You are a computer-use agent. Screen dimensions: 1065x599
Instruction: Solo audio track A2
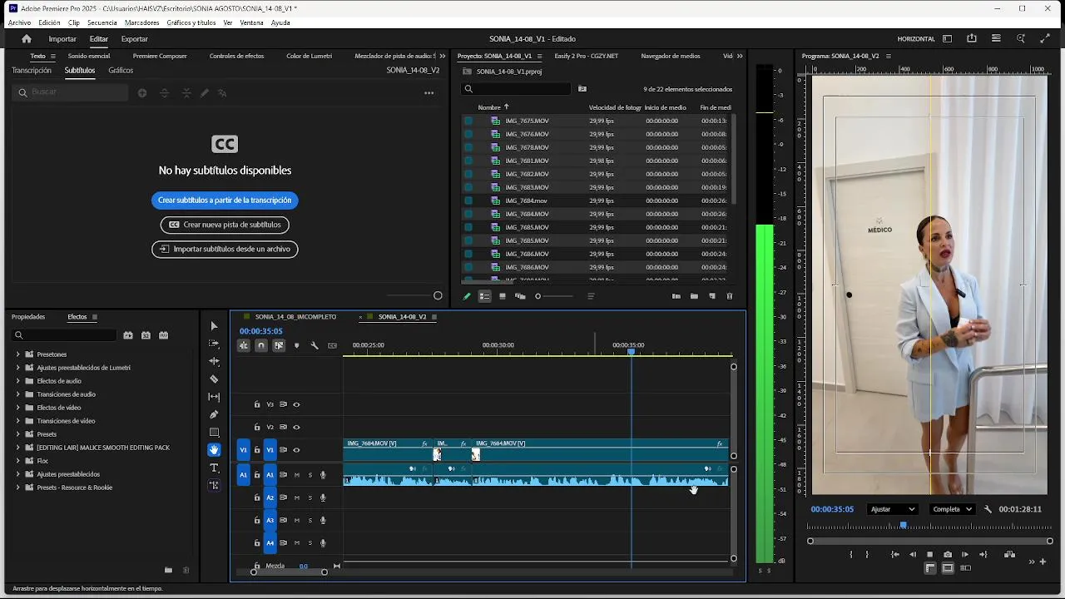(310, 498)
